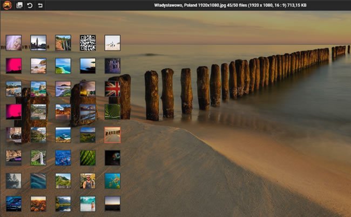Click the Władysławowo, Poland file name in title bar
Screen dimensions: 351x217
190,5
